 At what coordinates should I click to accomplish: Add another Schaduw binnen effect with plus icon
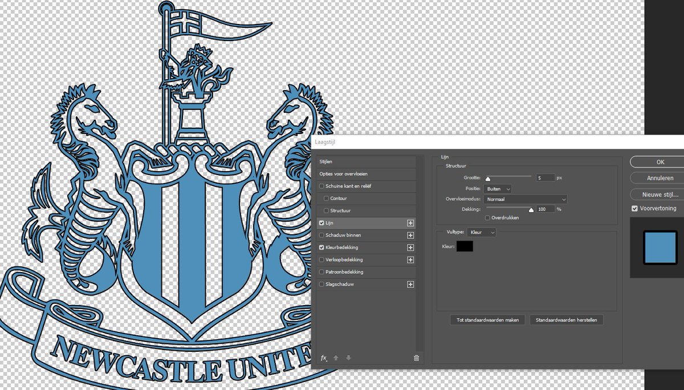(x=410, y=235)
